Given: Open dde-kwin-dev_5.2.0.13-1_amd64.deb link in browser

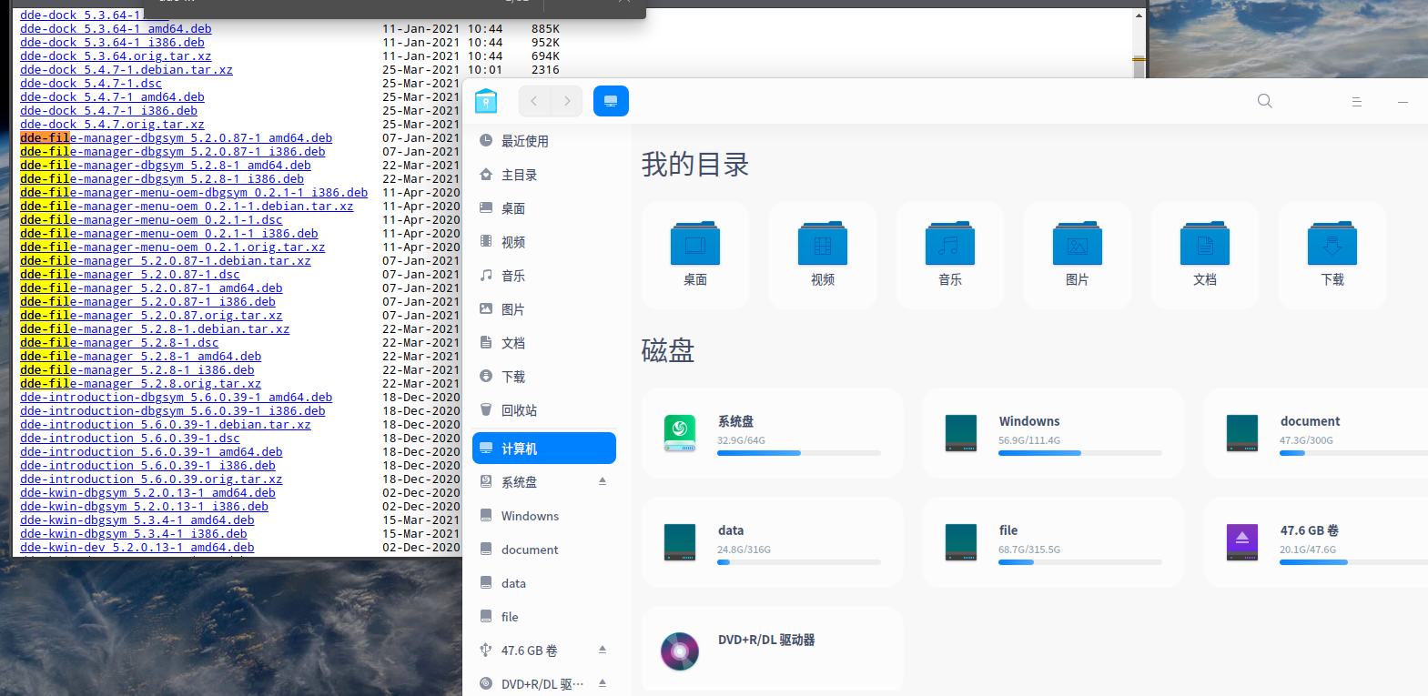Looking at the screenshot, I should point(137,548).
